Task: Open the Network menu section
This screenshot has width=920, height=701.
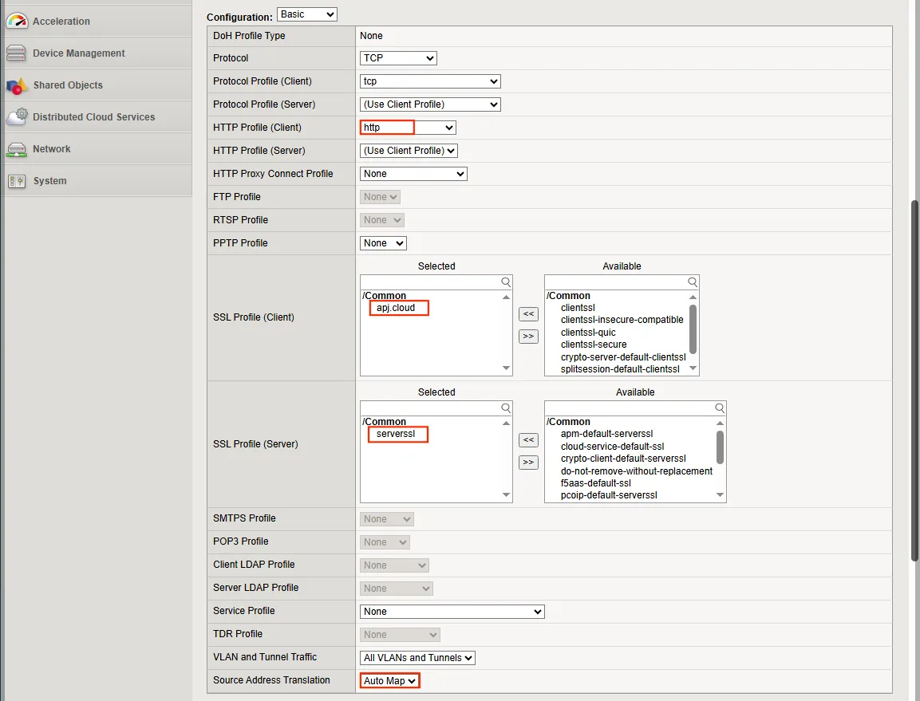Action: tap(52, 149)
